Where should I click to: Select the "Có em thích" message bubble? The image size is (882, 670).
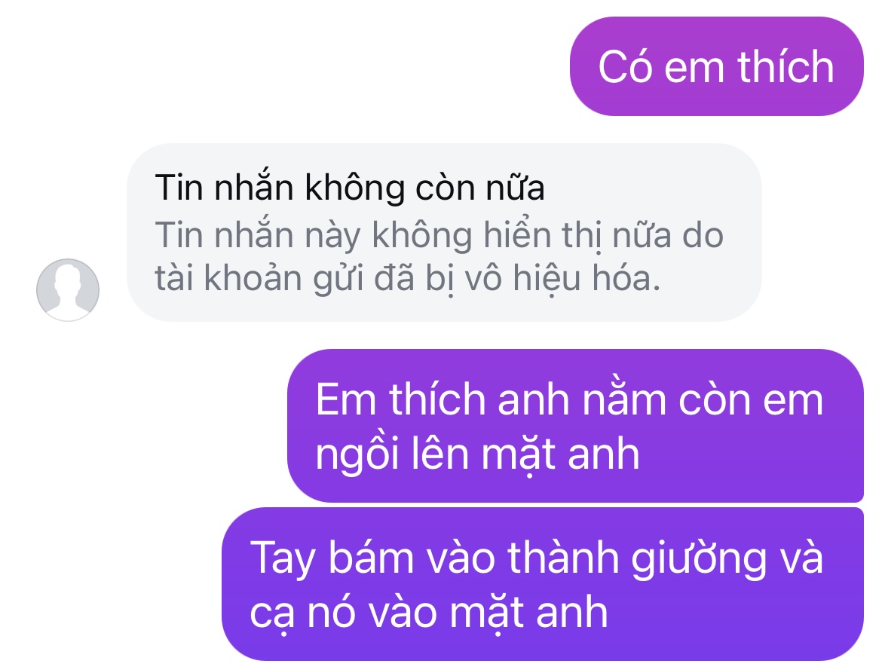click(717, 66)
